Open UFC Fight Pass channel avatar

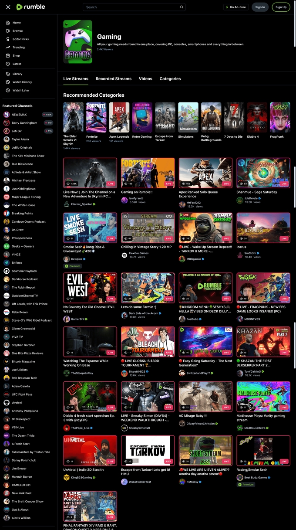pyautogui.click(x=7, y=394)
